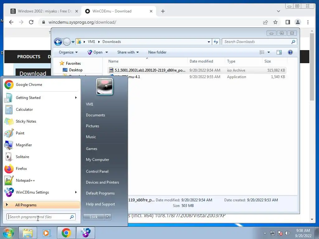319x239 pixels.
Task: Open shutdown options arrow beside Lock
Action: tap(107, 217)
